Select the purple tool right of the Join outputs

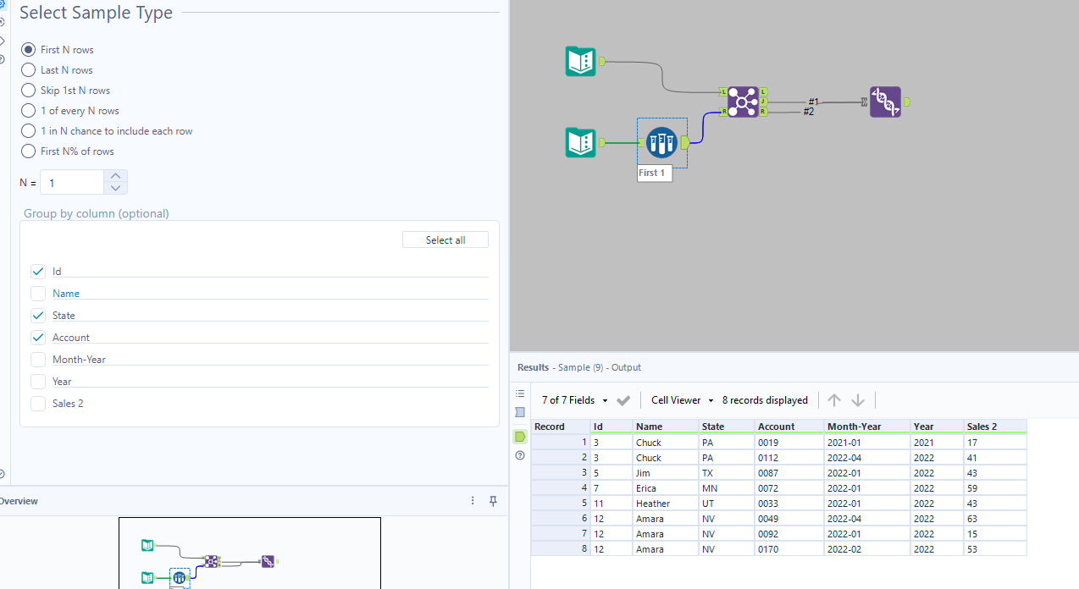click(885, 102)
